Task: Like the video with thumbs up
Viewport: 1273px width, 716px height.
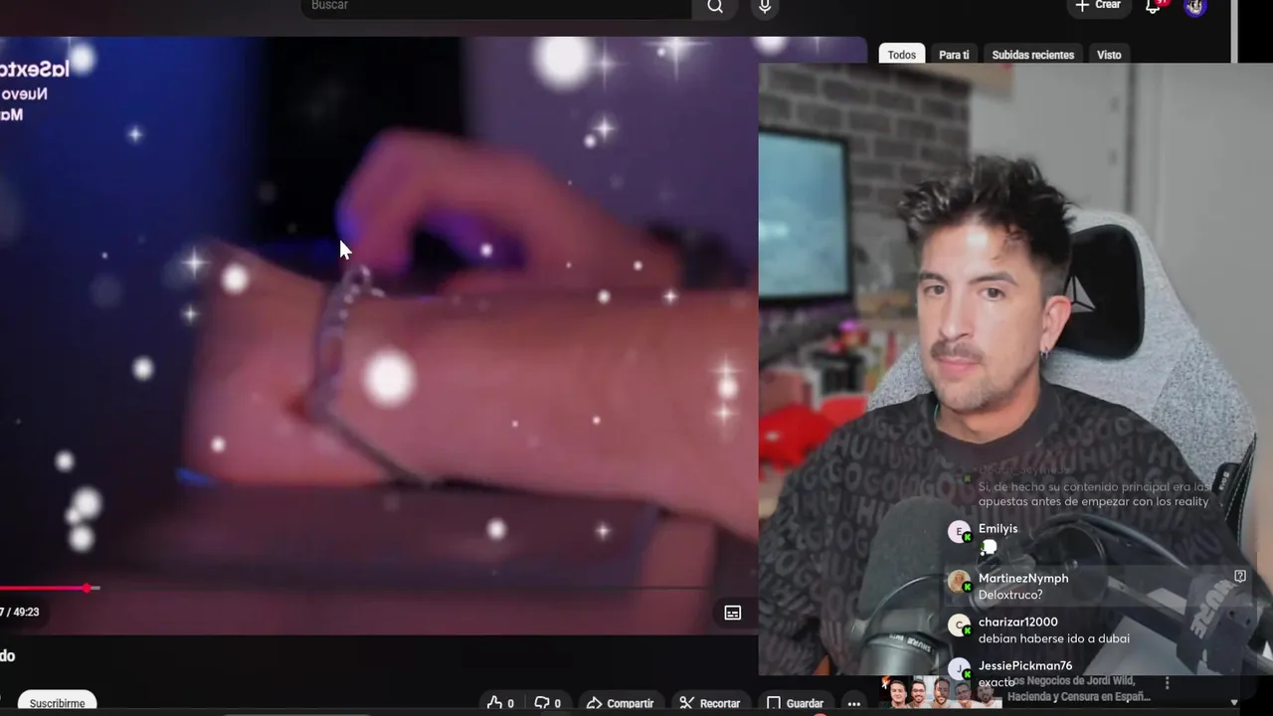Action: pyautogui.click(x=501, y=703)
